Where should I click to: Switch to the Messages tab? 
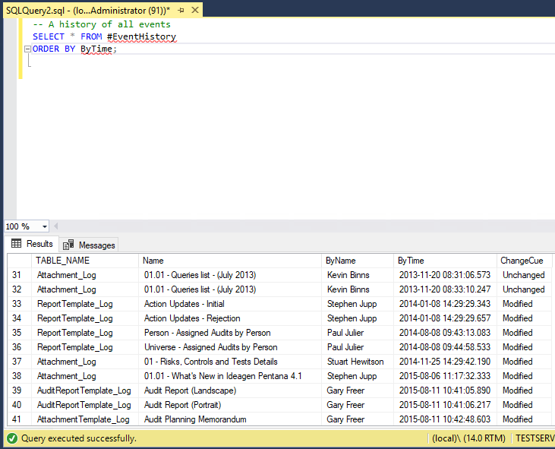pos(89,245)
